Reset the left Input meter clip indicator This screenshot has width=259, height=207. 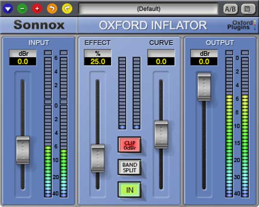(48, 53)
